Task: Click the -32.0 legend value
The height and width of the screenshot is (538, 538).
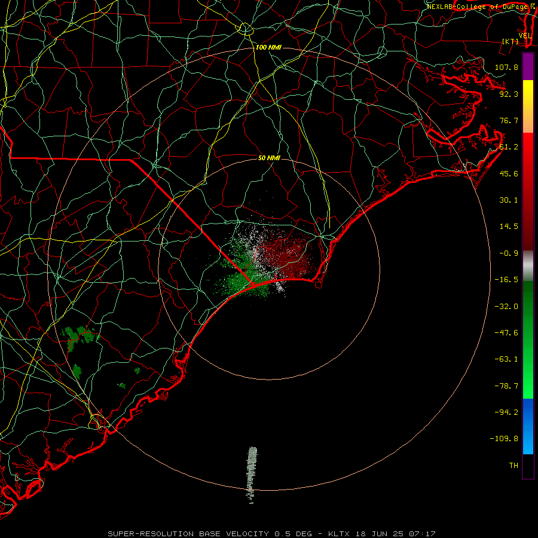Action: [x=506, y=307]
